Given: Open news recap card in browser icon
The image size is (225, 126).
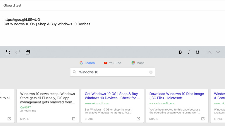Looking at the screenshot, I should 74,119.
